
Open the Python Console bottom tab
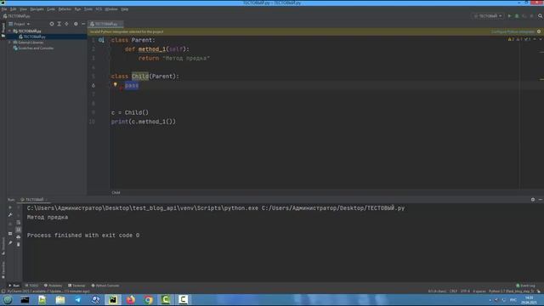tap(105, 286)
